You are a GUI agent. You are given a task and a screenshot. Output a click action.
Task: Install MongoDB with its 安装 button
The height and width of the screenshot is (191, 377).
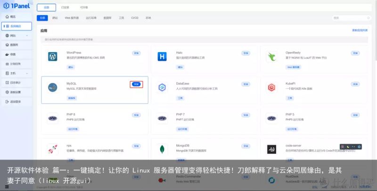[x=246, y=146]
